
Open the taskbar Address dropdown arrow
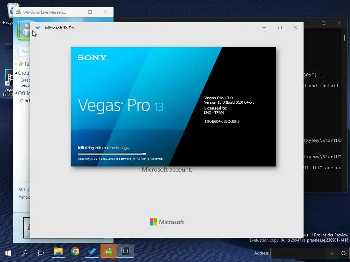point(332,253)
